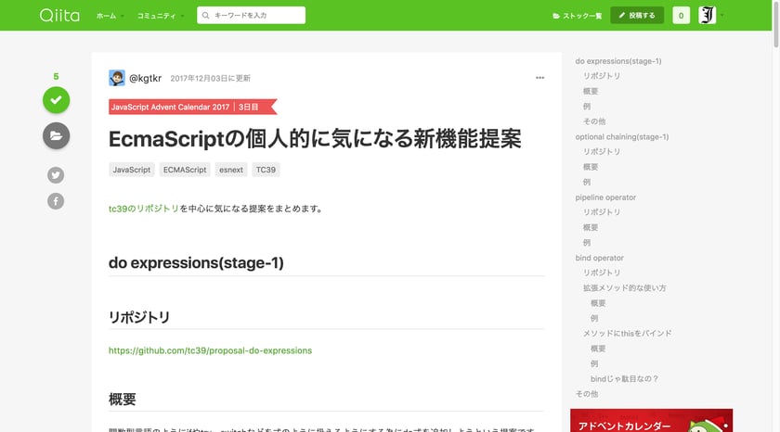Jump to 拡張メソッド的な使い方 in contents

point(624,288)
